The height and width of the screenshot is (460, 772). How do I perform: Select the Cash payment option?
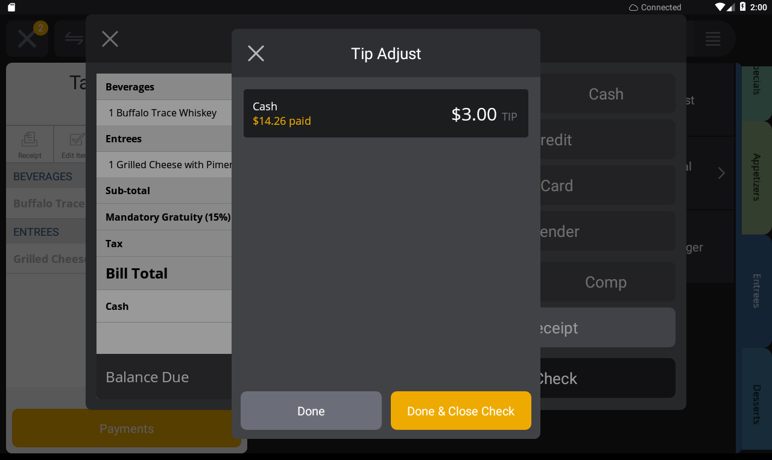coord(606,93)
